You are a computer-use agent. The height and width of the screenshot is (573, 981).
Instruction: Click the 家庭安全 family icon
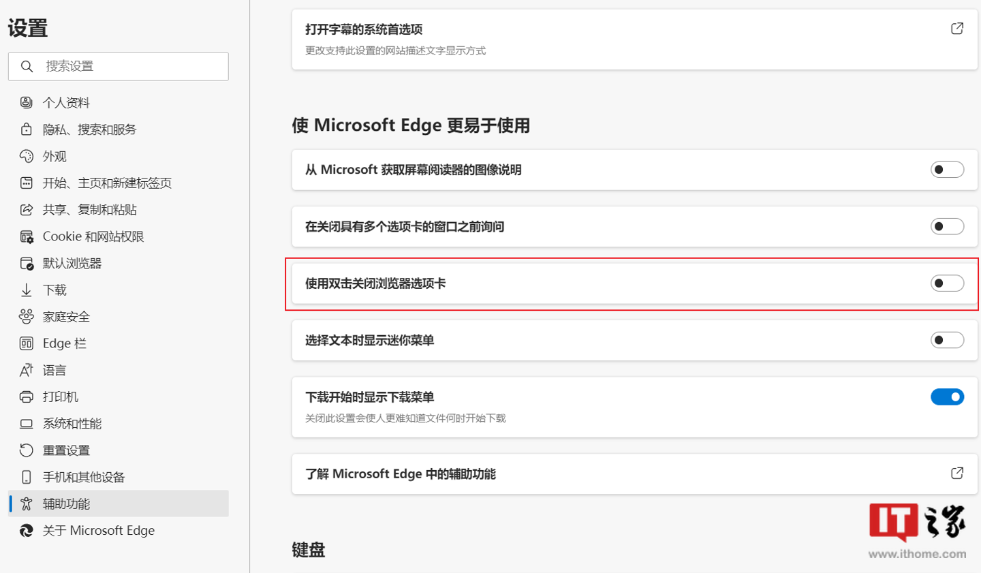click(26, 317)
